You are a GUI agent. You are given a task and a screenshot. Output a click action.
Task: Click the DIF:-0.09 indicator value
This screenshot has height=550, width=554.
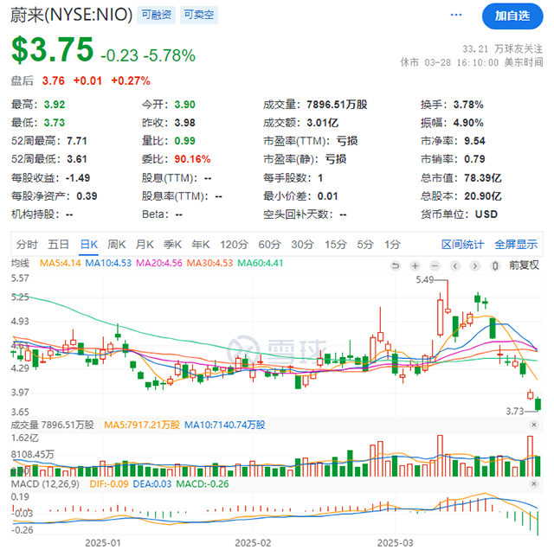[x=109, y=484]
